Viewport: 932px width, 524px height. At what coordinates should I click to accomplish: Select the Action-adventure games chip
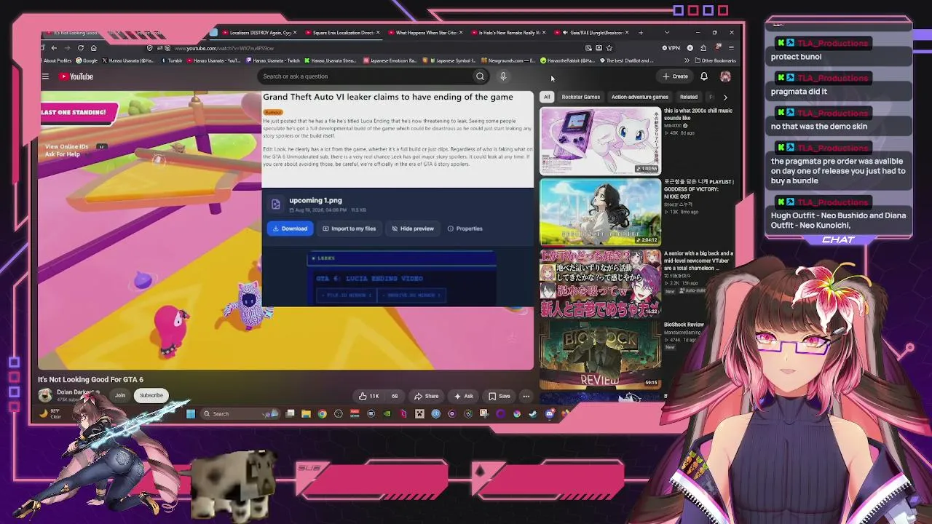(639, 97)
